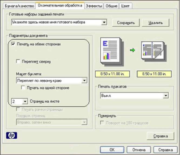Image resolution: width=180 pixels, height=155 pixels.
Task: Select the 'Цвет' tab
Action: click(125, 6)
